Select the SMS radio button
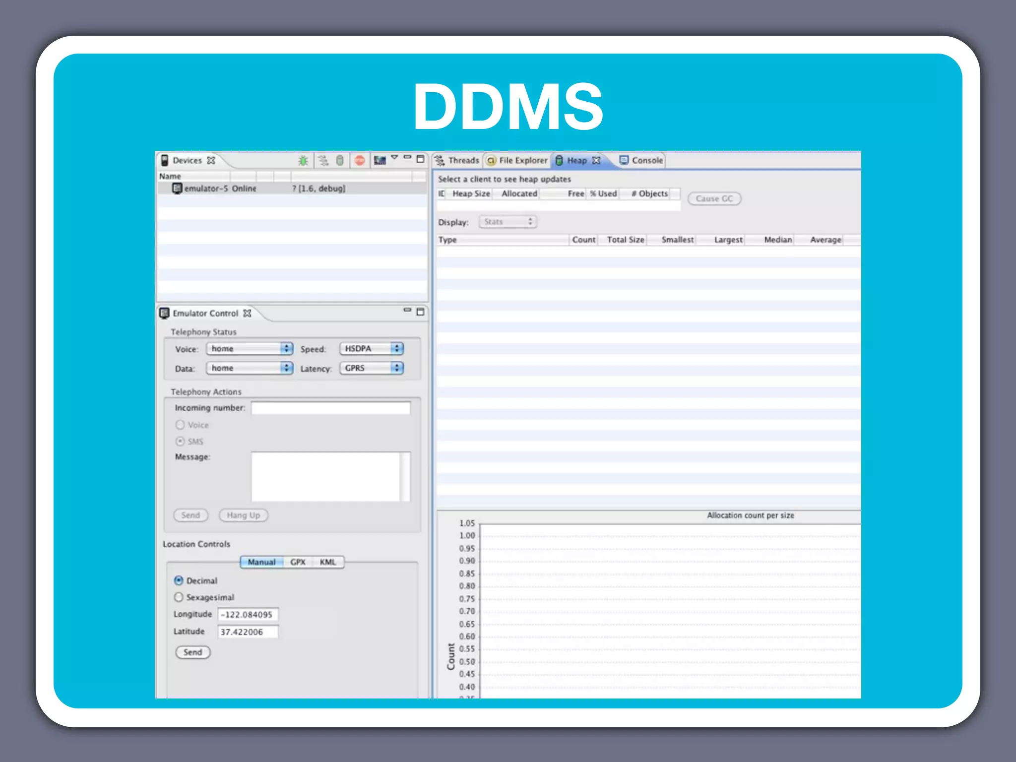Screen dimensions: 1016x762 [180, 441]
